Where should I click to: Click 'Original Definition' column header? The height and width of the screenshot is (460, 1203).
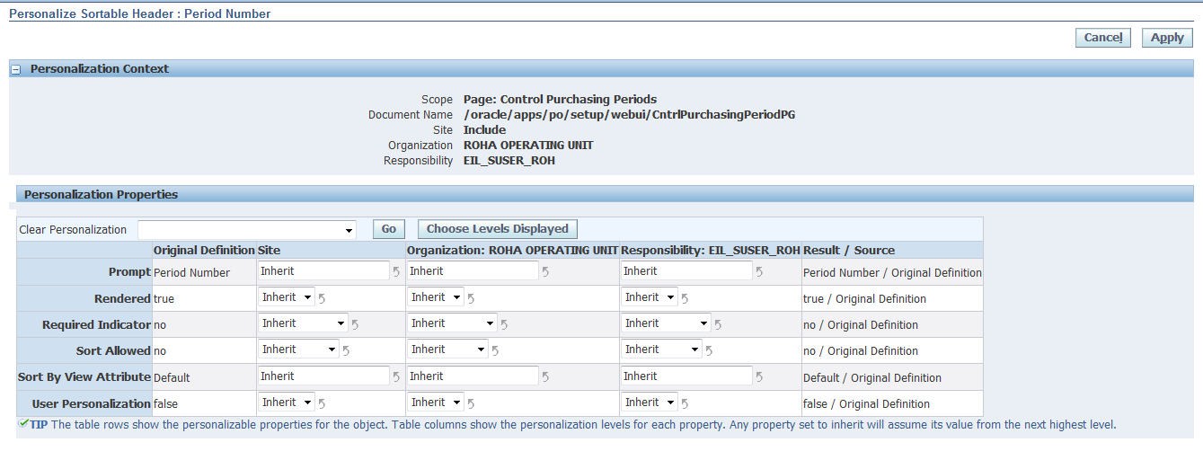click(x=205, y=250)
